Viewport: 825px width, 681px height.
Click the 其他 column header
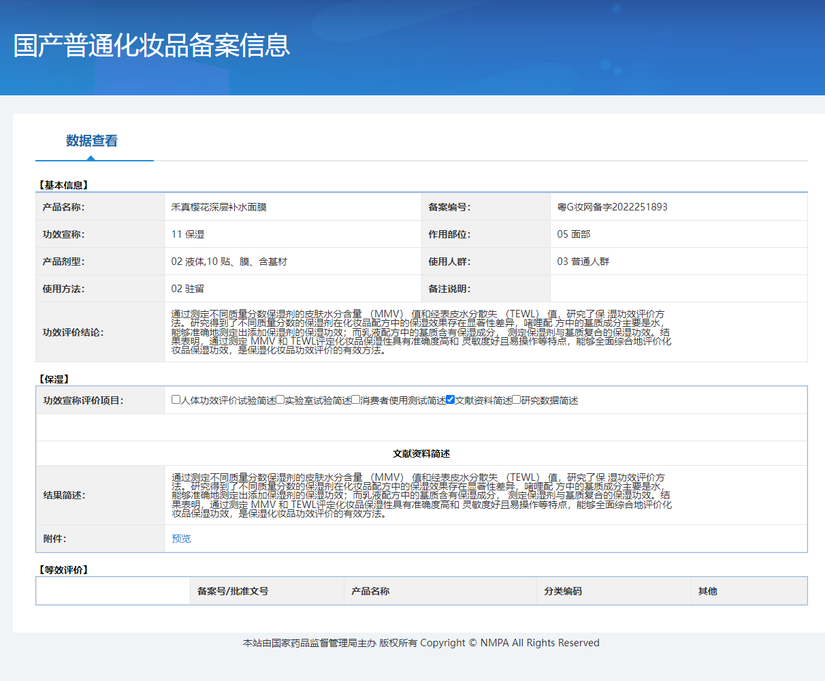[x=708, y=591]
